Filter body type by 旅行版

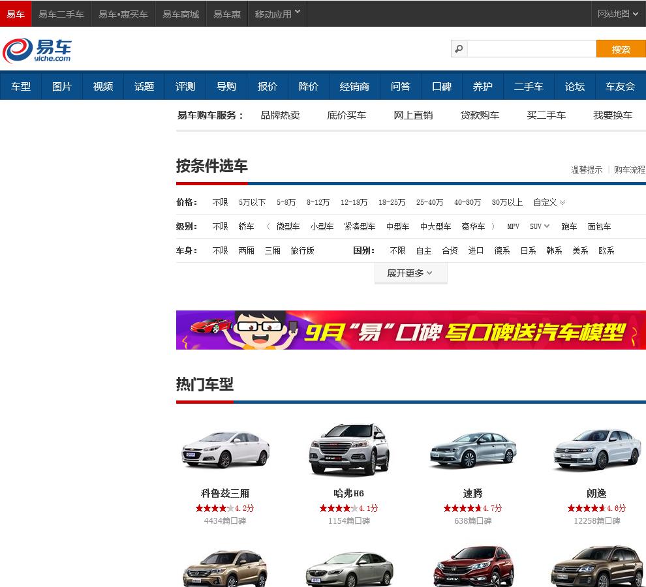[x=302, y=250]
